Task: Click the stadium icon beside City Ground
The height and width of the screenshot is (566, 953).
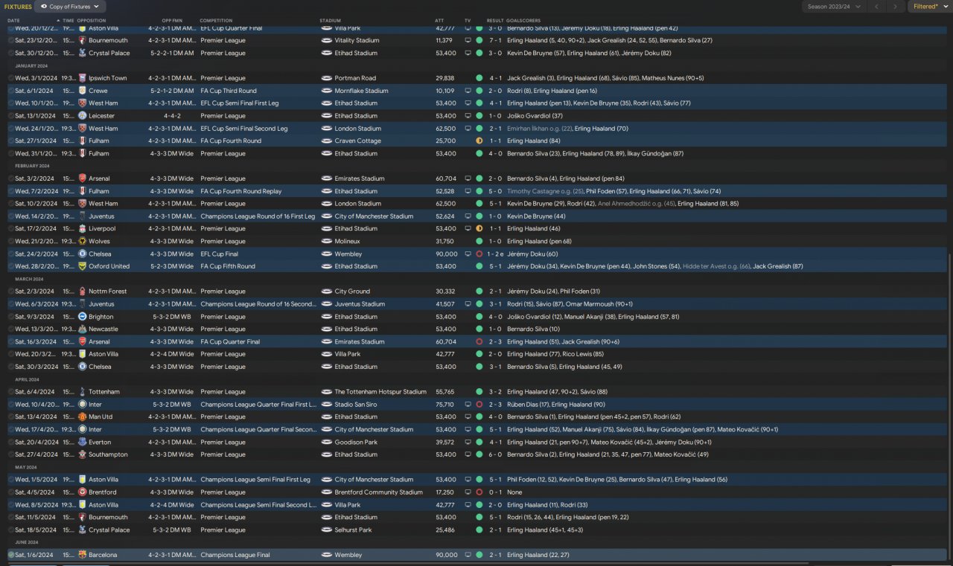Action: pos(327,292)
